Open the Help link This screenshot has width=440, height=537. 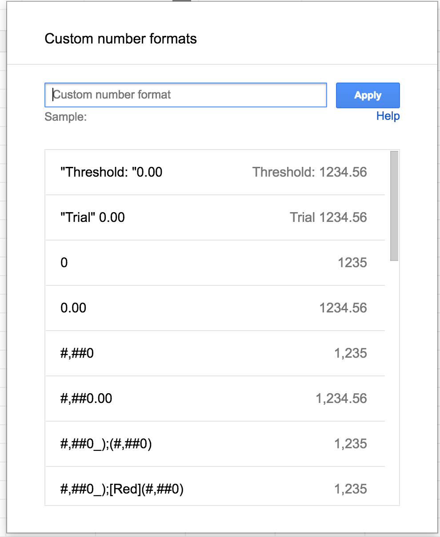coord(388,116)
